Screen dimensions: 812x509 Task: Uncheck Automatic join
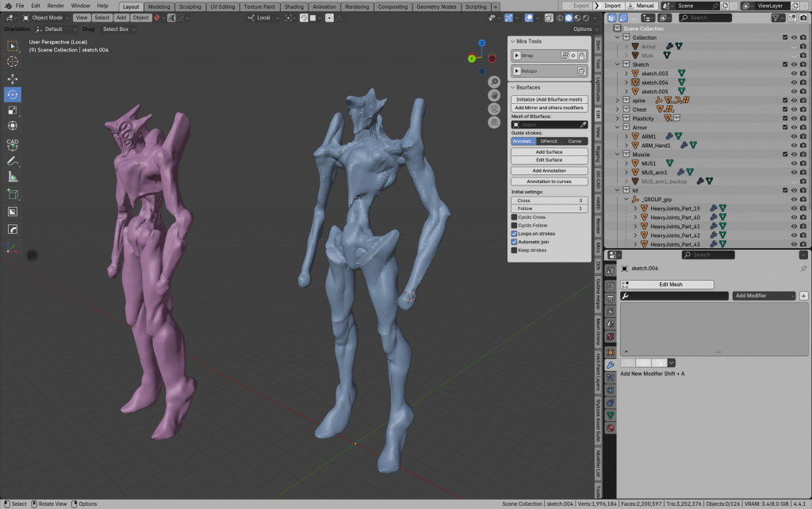pos(514,243)
